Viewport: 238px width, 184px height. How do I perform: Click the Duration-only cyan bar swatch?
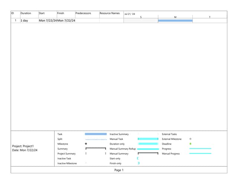[x=148, y=143]
